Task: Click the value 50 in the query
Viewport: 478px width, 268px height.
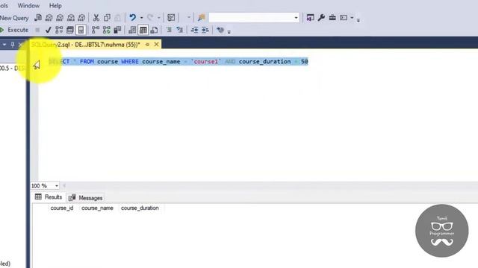Action: point(304,62)
